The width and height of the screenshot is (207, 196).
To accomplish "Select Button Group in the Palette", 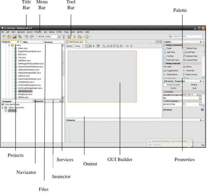I will [190, 75].
